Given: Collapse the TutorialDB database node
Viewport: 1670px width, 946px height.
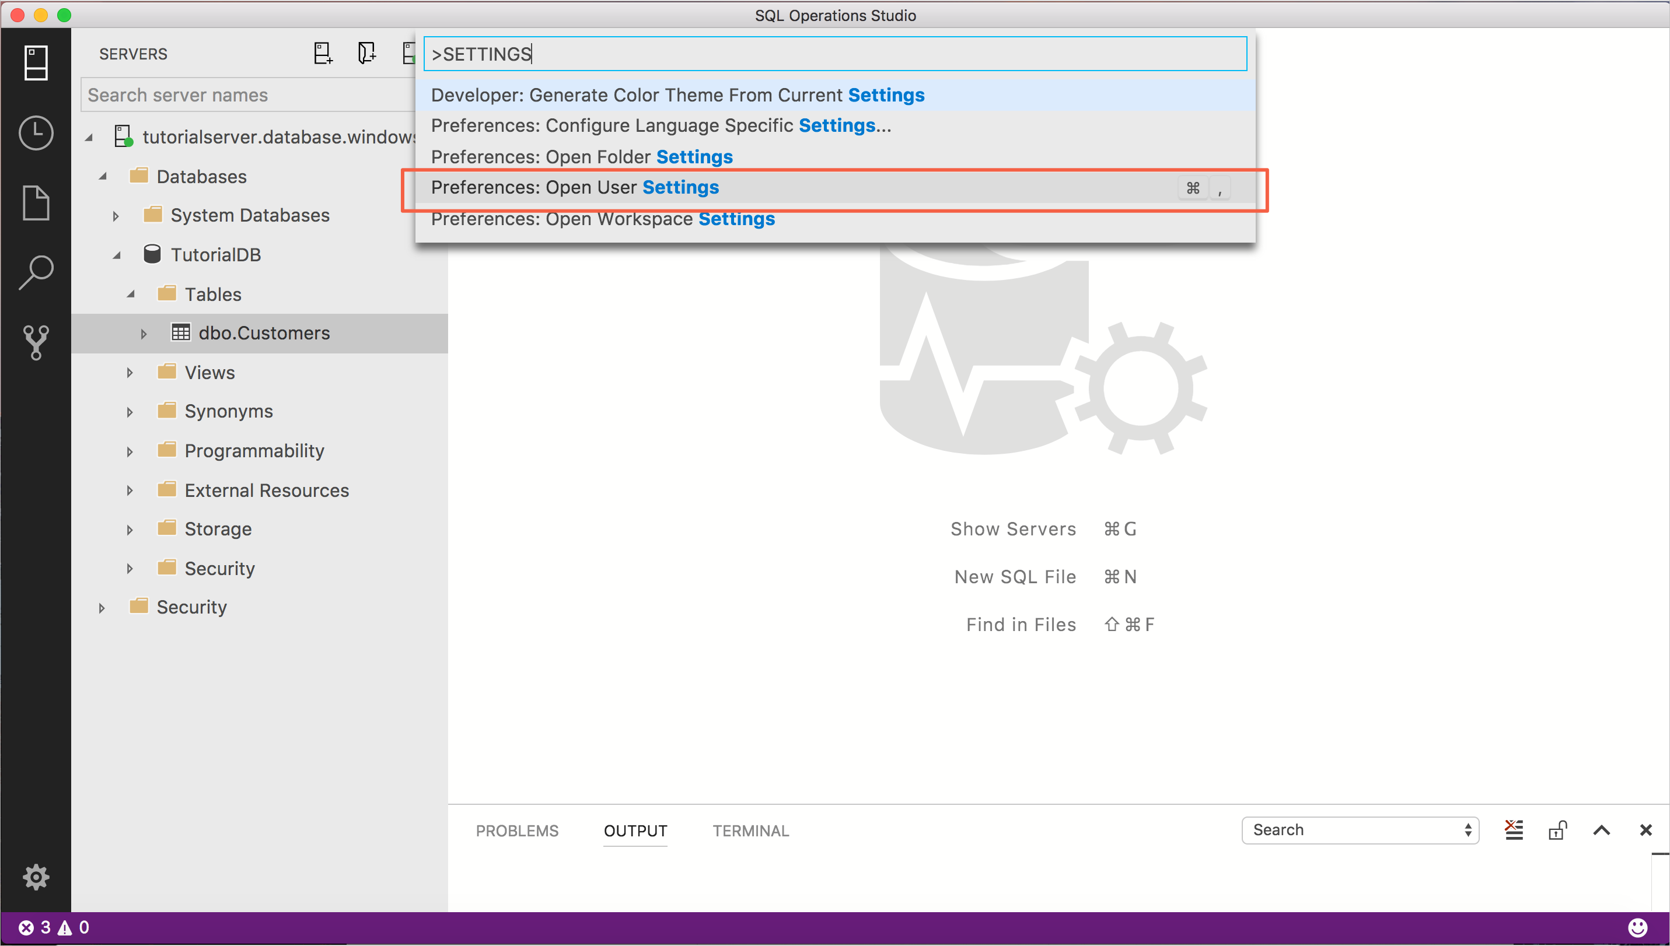Looking at the screenshot, I should tap(117, 254).
